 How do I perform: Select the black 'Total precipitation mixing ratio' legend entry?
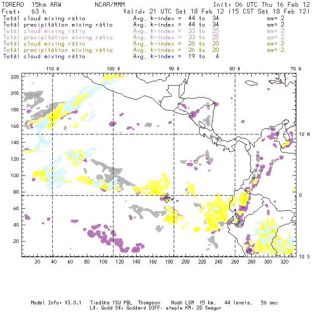[56, 24]
